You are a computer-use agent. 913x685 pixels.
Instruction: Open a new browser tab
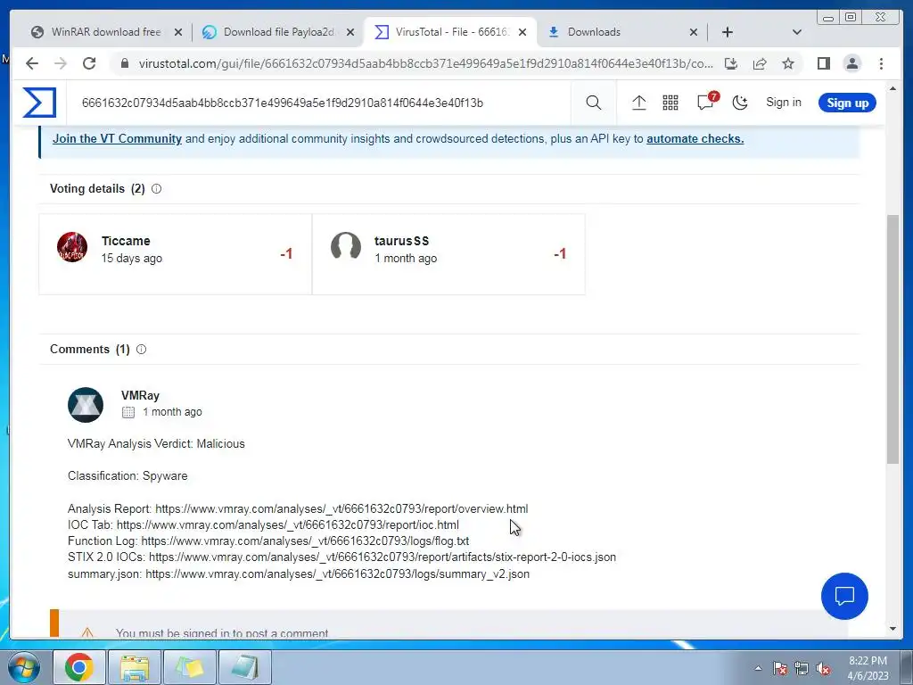728,32
